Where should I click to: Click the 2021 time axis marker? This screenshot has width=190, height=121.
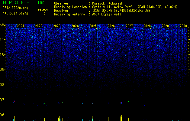[21, 26]
